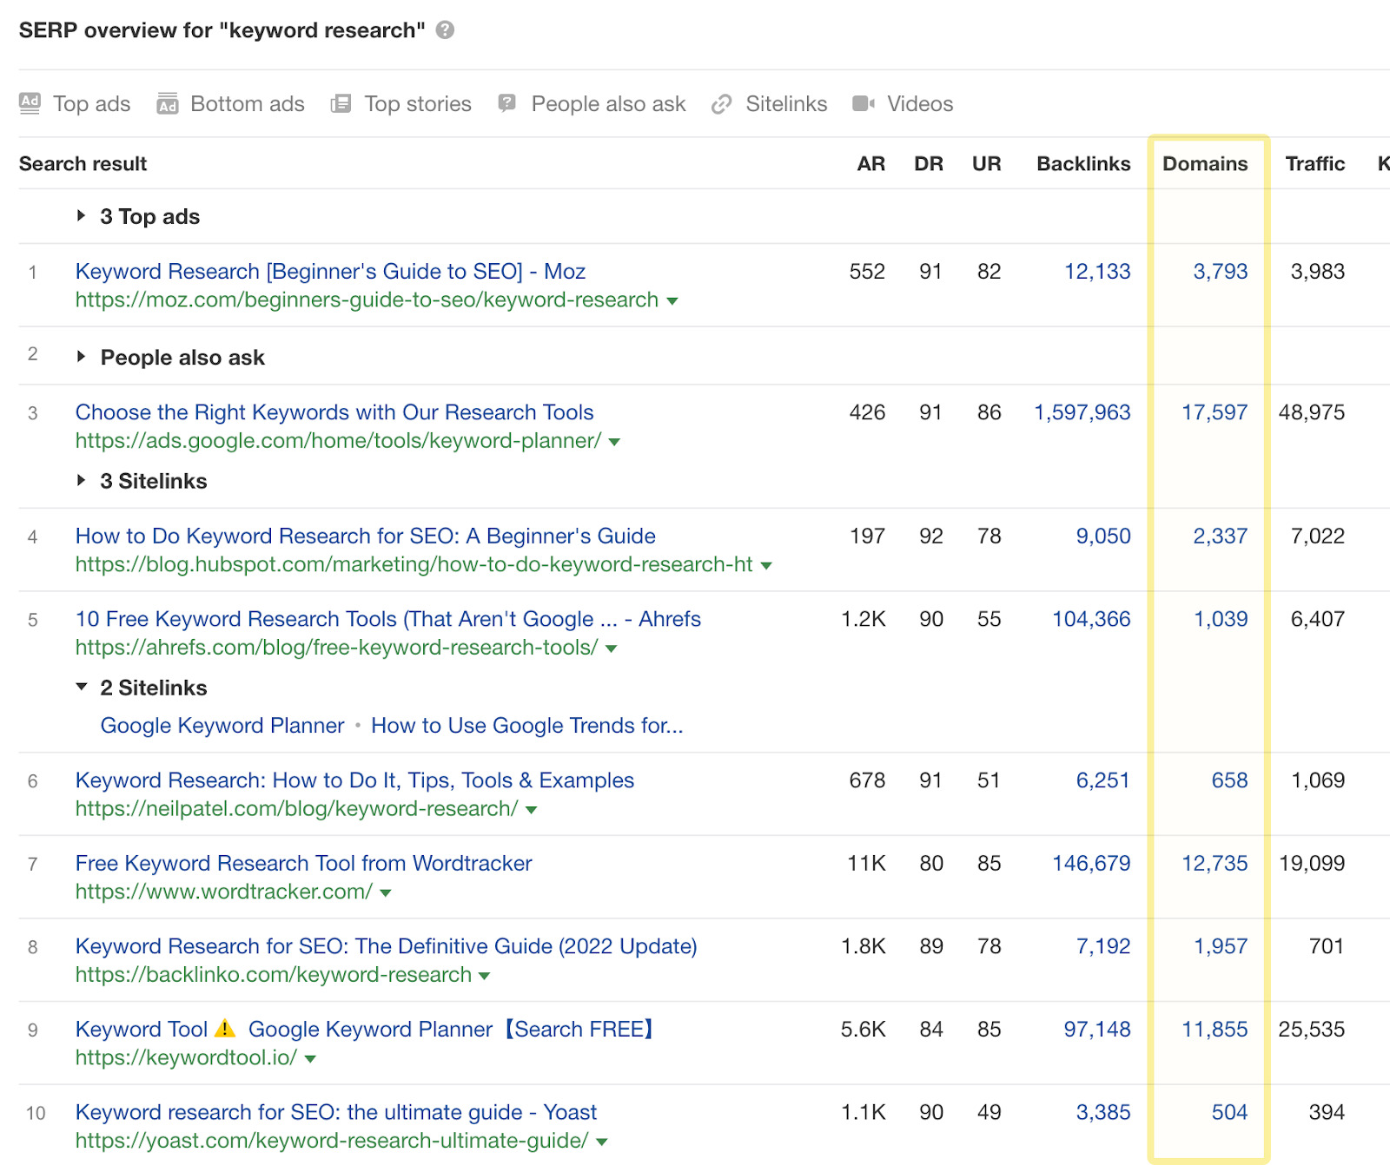Open How to Use Google Trends sitelink
Screen dimensions: 1390x1165
pyautogui.click(x=527, y=725)
